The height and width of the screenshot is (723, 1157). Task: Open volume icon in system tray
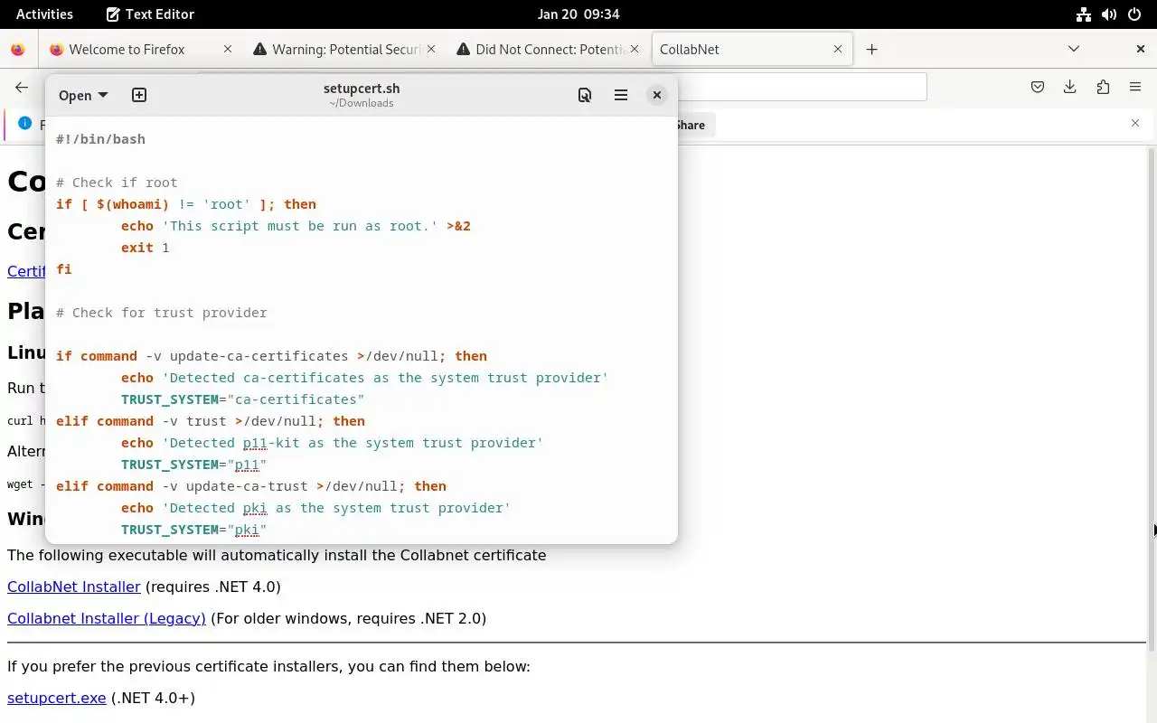(1109, 14)
